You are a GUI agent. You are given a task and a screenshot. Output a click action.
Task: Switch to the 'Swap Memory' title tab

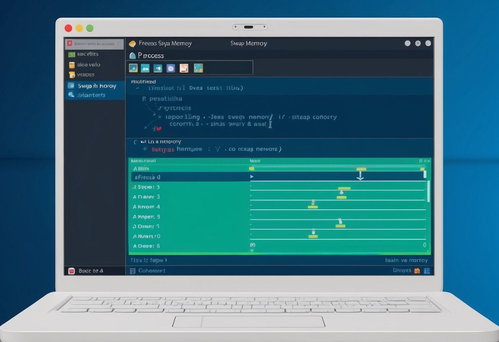[248, 43]
